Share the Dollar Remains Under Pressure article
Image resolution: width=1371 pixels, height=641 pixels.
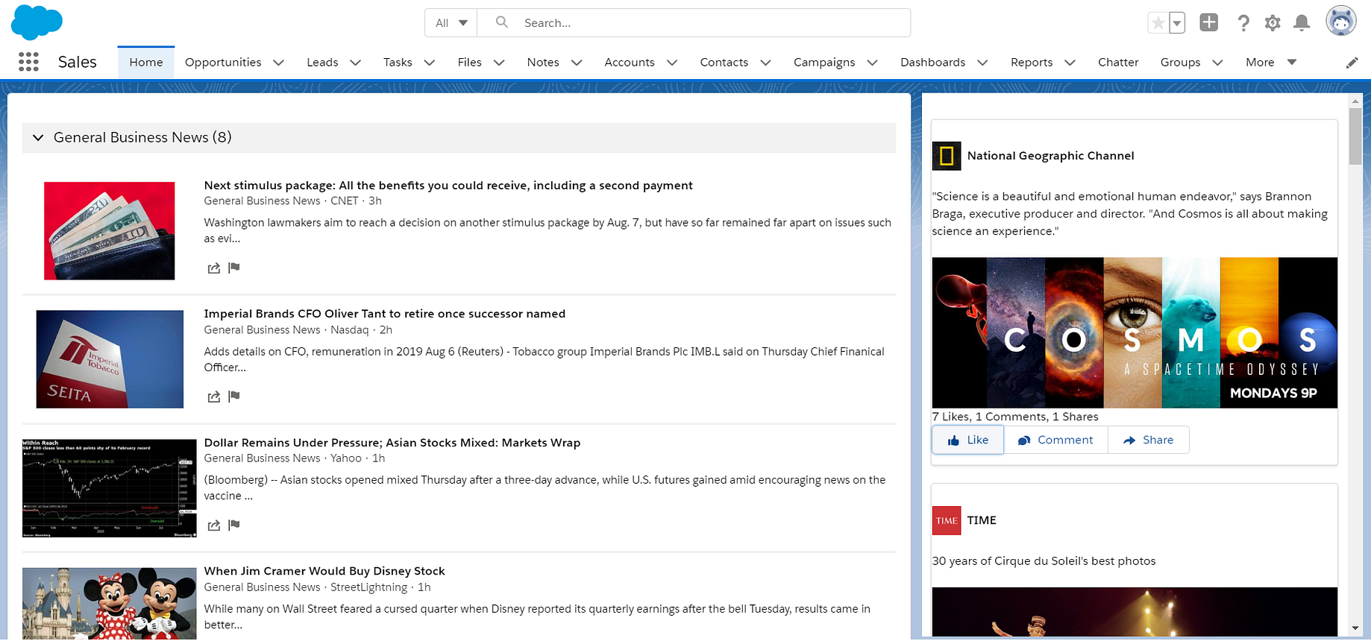click(214, 525)
